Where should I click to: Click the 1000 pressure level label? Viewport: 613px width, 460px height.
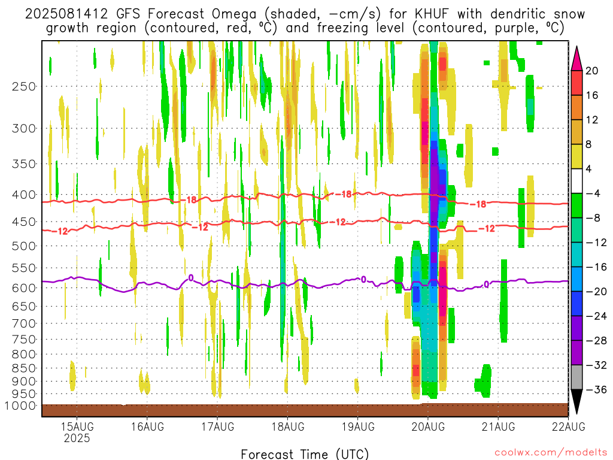[x=21, y=405]
